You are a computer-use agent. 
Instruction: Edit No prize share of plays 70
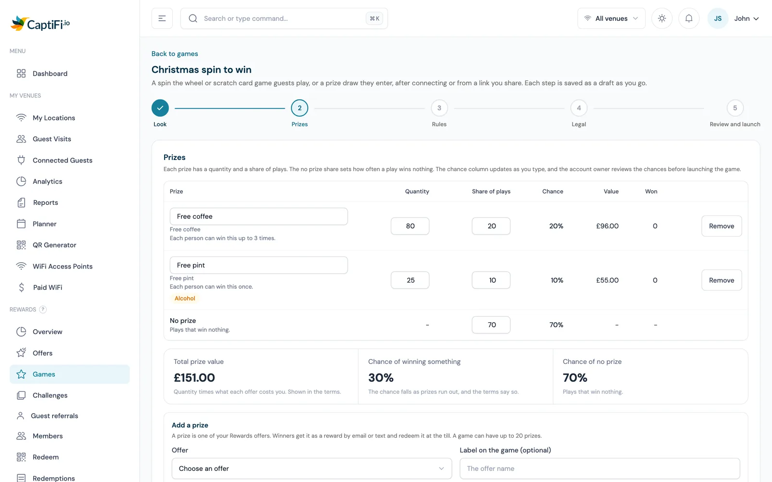[491, 325]
